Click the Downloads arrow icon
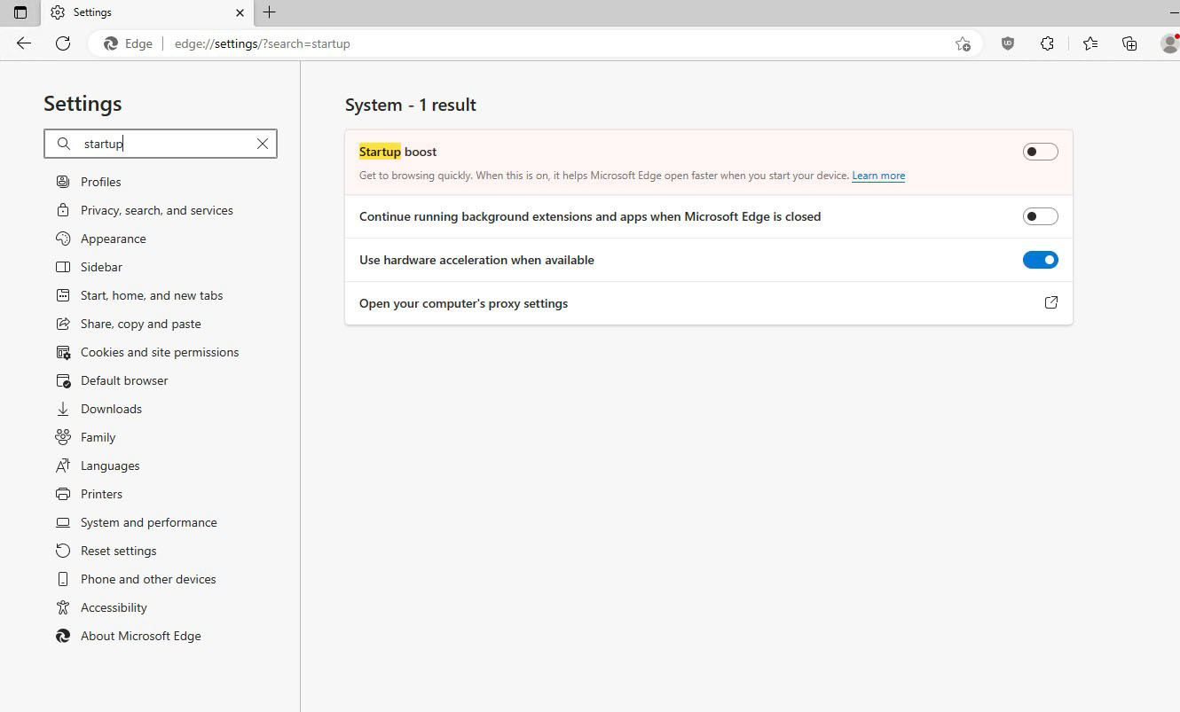This screenshot has height=712, width=1180. click(63, 409)
